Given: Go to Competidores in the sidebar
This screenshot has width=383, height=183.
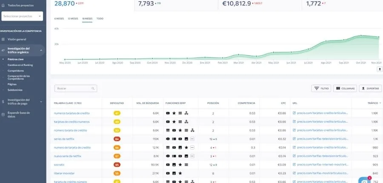Looking at the screenshot, I should pos(16,71).
